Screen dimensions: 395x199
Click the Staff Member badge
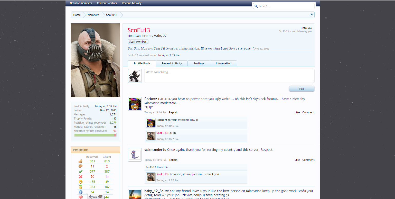tap(138, 42)
